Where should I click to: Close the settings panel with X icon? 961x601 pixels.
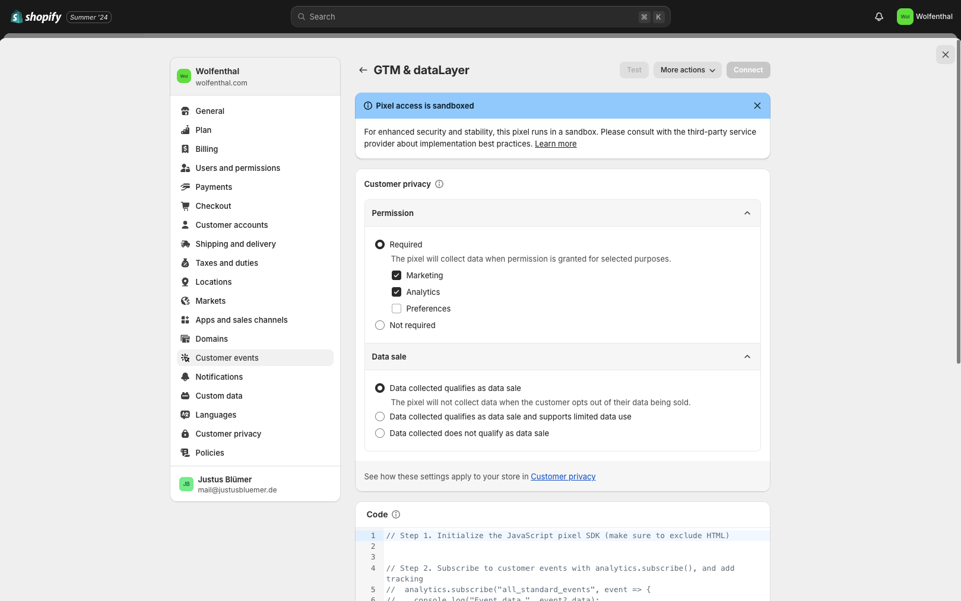click(x=945, y=55)
